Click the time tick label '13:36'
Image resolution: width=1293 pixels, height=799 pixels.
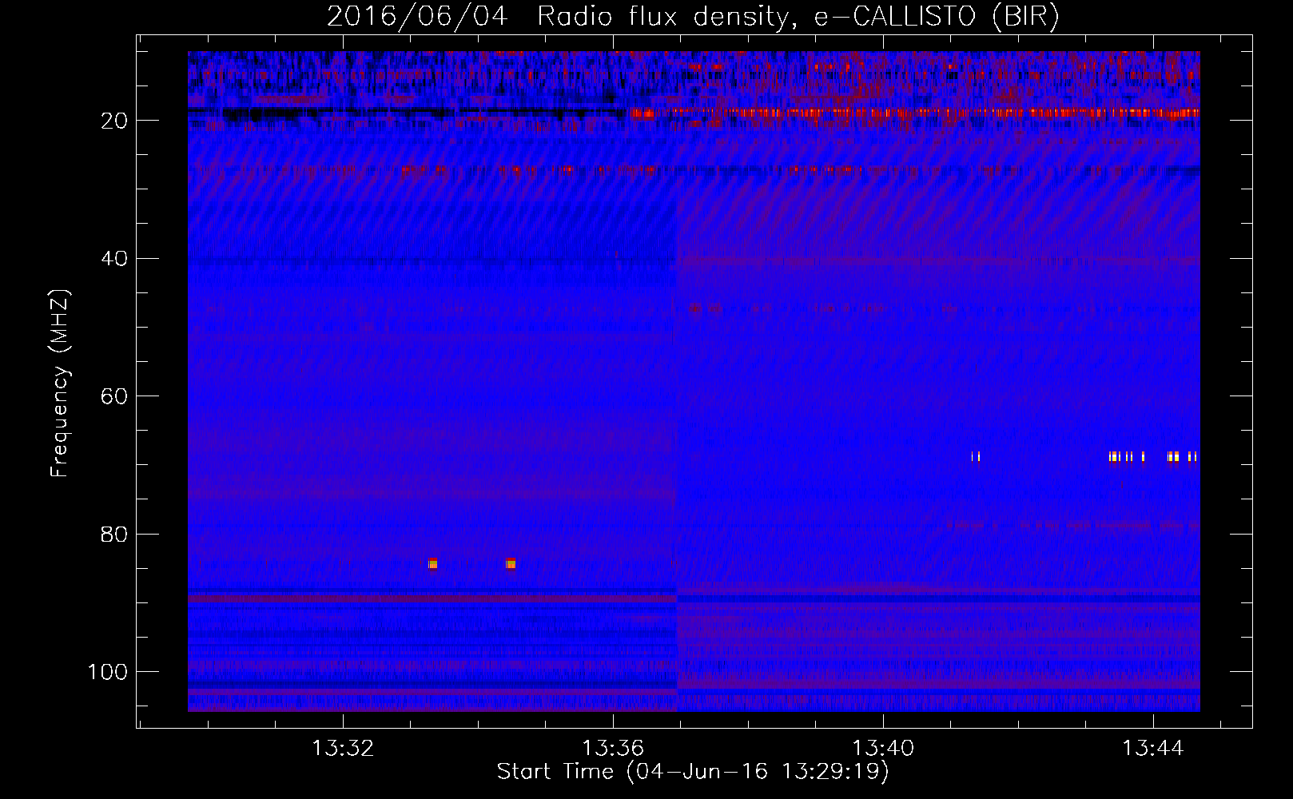(613, 749)
